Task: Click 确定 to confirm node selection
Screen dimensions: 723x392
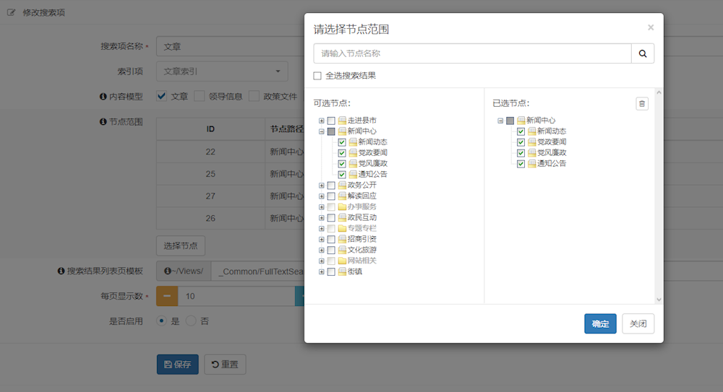Action: (600, 324)
